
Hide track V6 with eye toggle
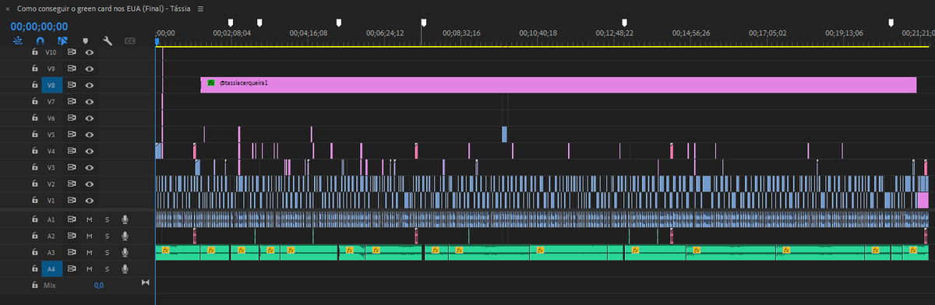click(90, 117)
